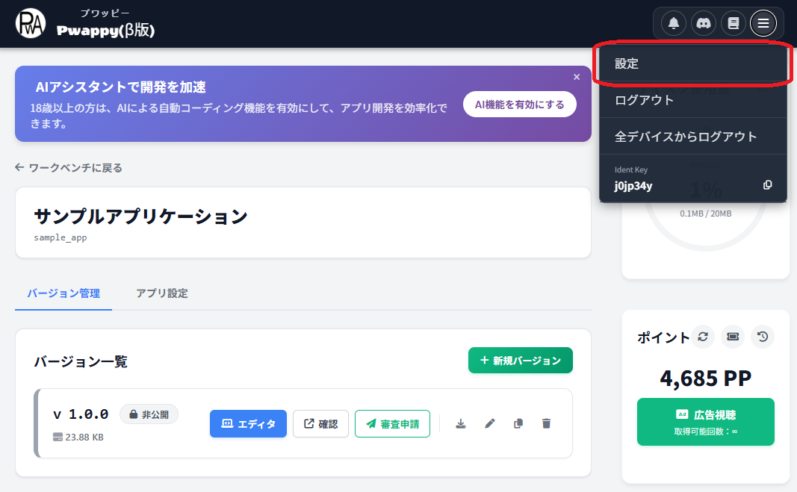Open the Discord community icon

pos(703,23)
